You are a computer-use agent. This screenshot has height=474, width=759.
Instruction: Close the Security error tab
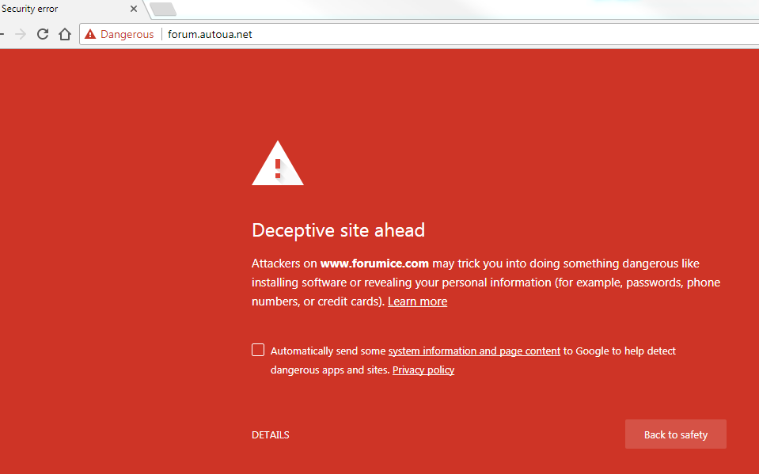[134, 9]
